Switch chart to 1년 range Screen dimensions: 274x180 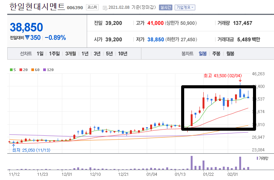[85, 54]
